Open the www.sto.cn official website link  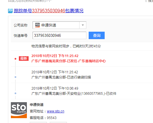click(x=55, y=111)
